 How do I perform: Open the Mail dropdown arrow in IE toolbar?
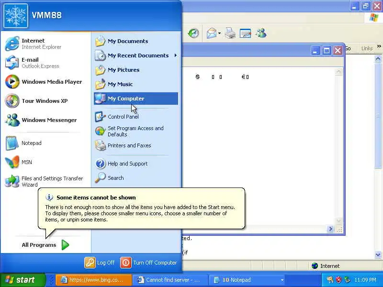tap(219, 33)
